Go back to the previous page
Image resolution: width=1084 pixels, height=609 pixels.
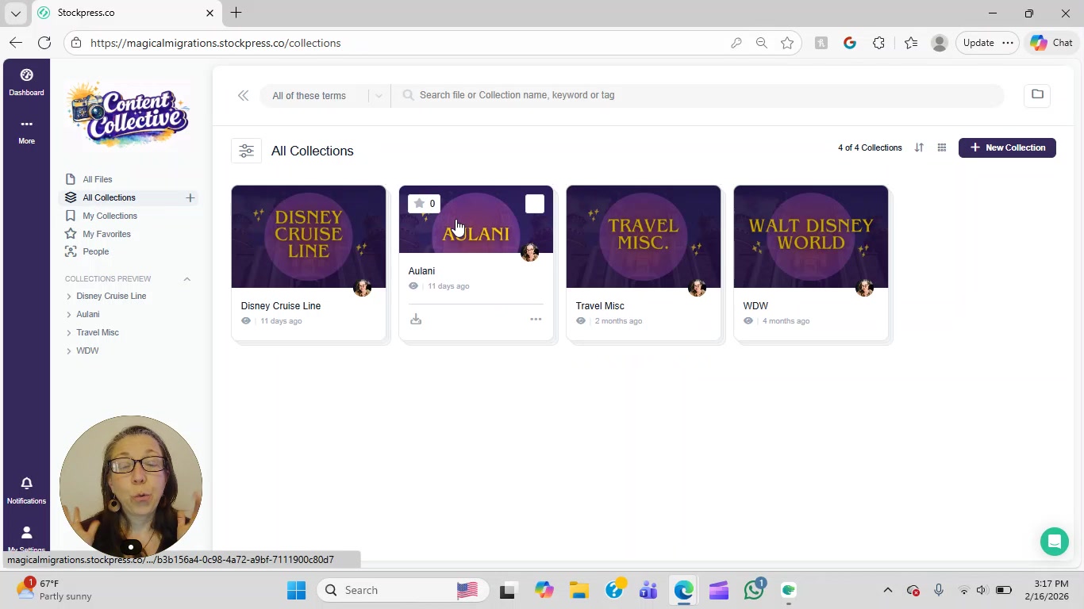click(16, 43)
